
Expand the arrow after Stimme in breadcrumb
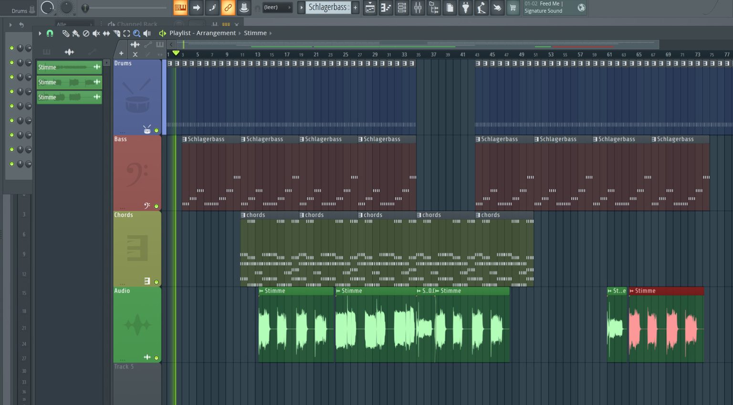[x=271, y=33]
